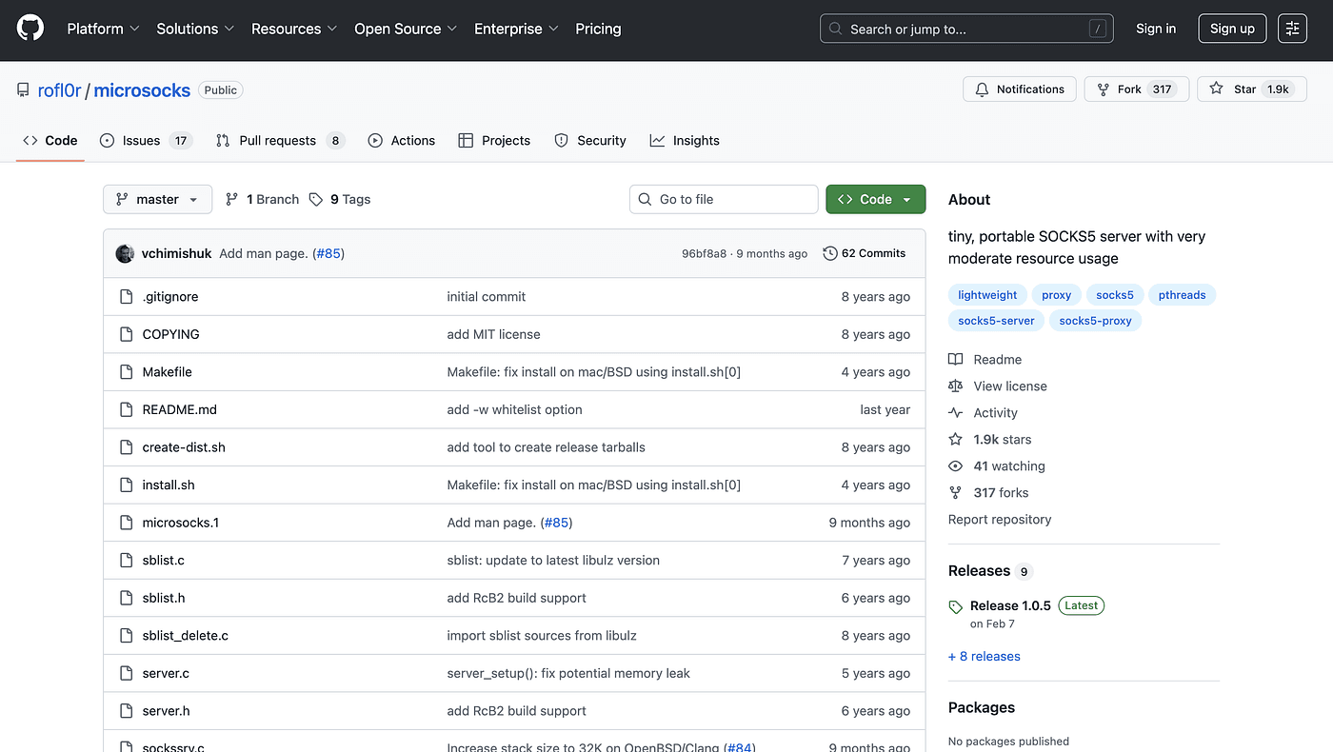Expand the Open Source navigation menu

406,29
